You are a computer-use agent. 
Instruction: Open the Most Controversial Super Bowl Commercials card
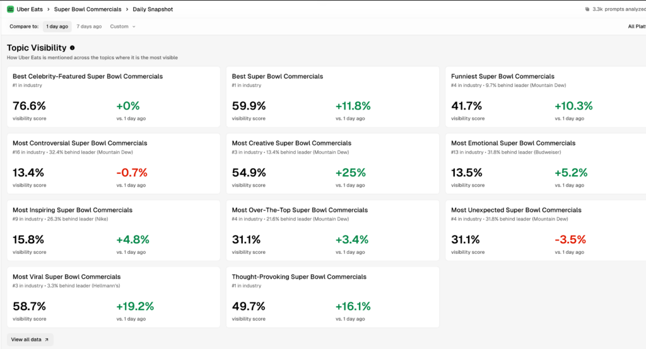[x=114, y=163]
